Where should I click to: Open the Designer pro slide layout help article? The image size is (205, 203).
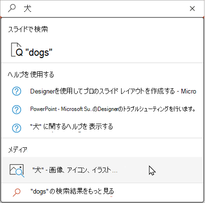tap(102, 91)
